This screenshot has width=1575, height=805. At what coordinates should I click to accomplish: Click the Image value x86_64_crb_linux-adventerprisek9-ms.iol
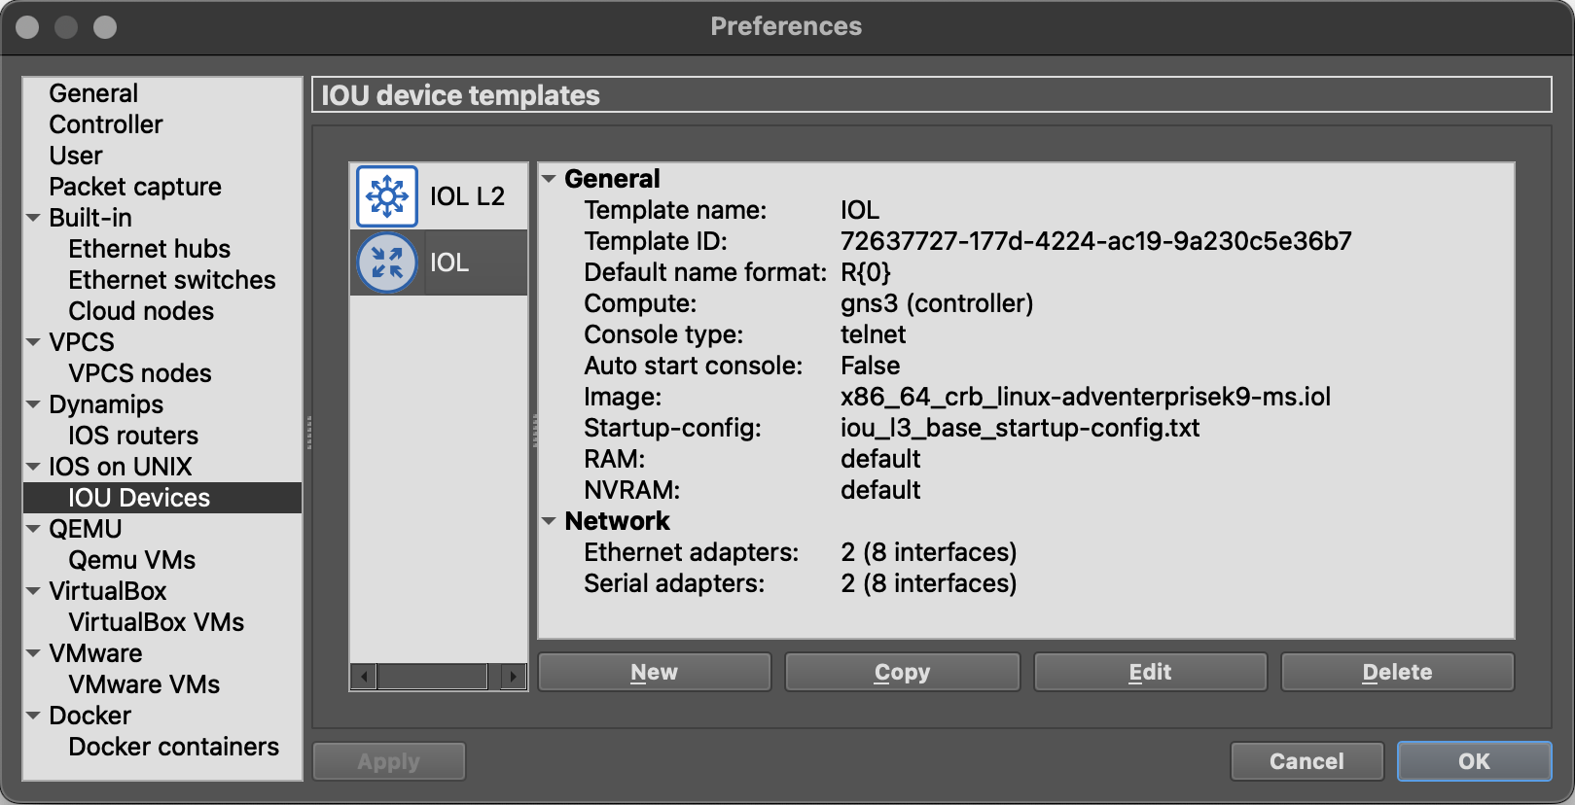point(1086,397)
